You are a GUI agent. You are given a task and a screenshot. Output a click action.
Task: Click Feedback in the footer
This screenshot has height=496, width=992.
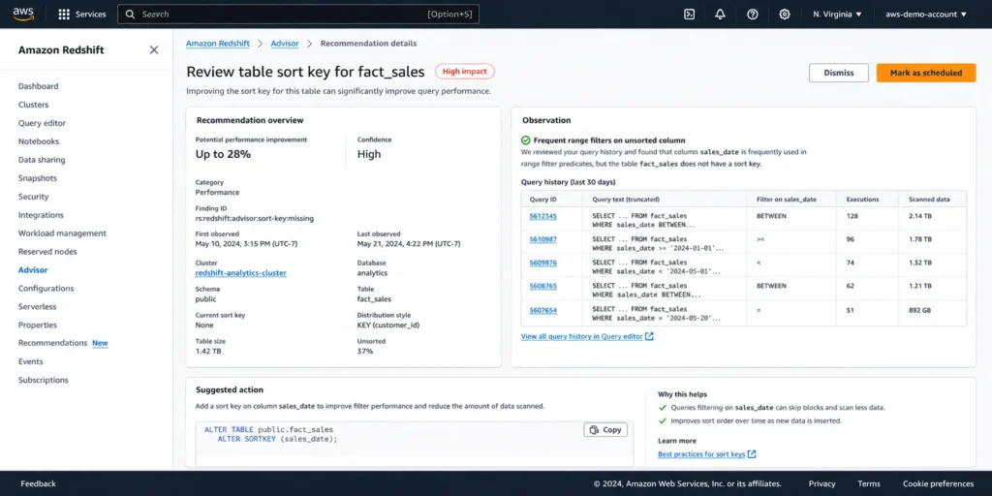tap(38, 483)
